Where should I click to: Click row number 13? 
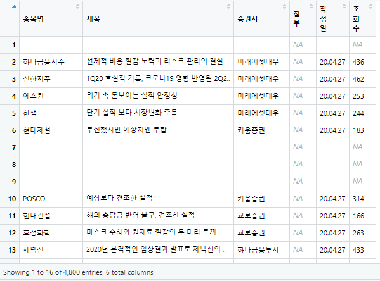[x=12, y=250]
